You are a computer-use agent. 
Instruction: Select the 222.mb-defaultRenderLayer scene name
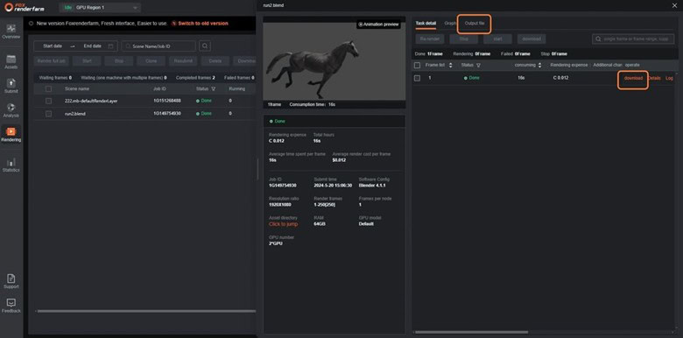tap(91, 101)
